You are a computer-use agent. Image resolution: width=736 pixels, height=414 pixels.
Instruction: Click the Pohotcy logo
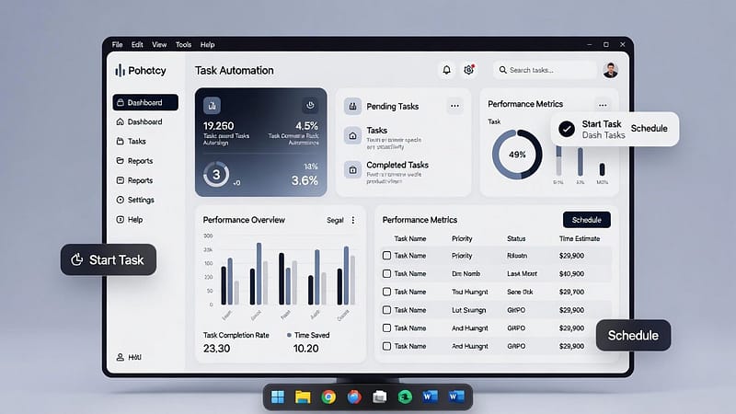[141, 71]
